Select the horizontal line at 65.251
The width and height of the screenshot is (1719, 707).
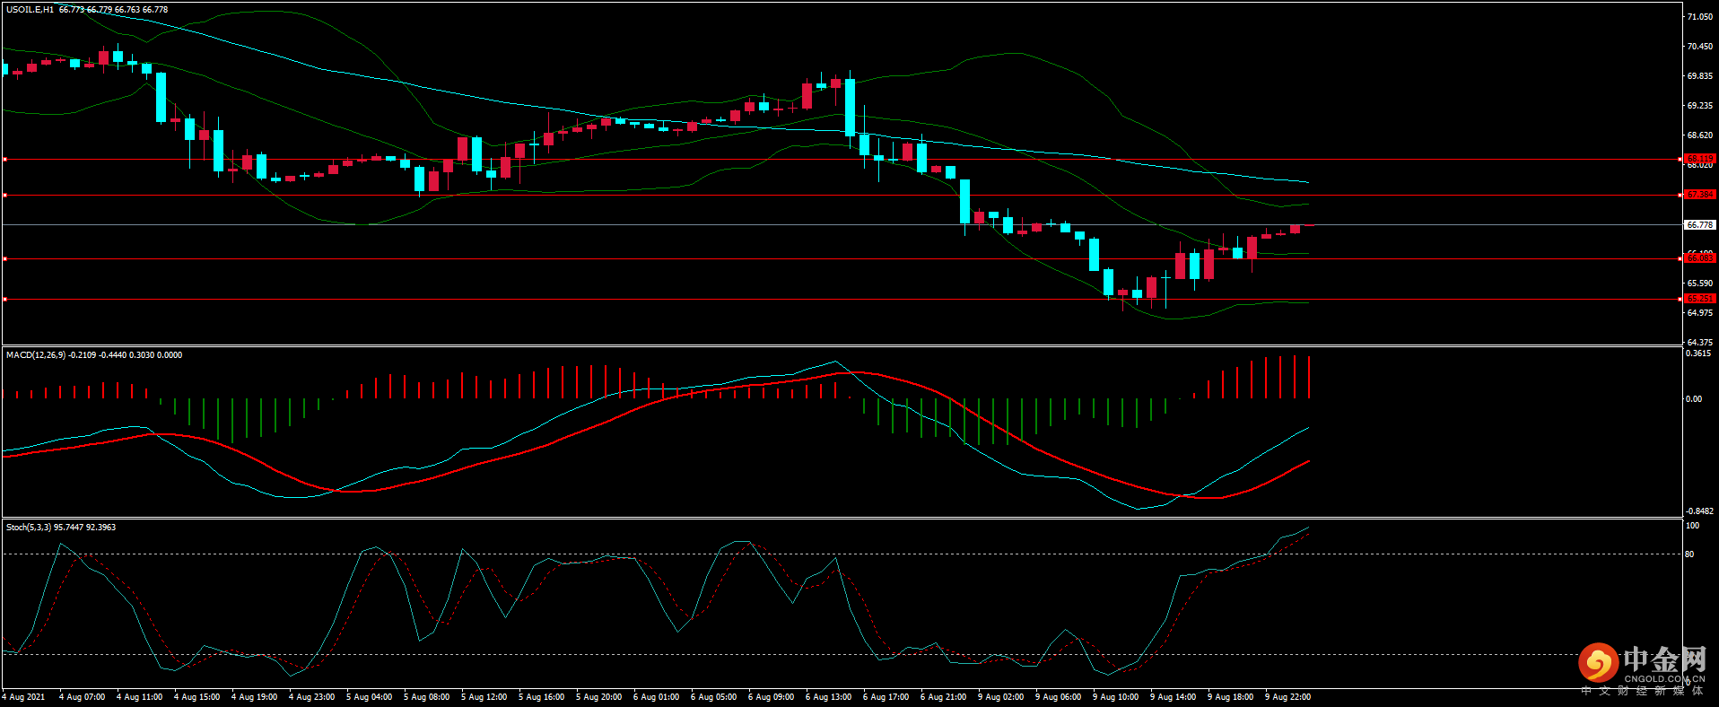tap(841, 299)
